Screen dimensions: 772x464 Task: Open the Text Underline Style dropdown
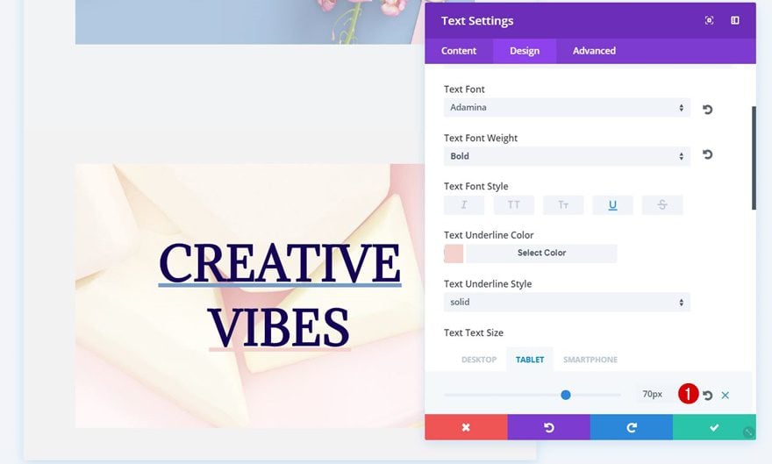[567, 302]
